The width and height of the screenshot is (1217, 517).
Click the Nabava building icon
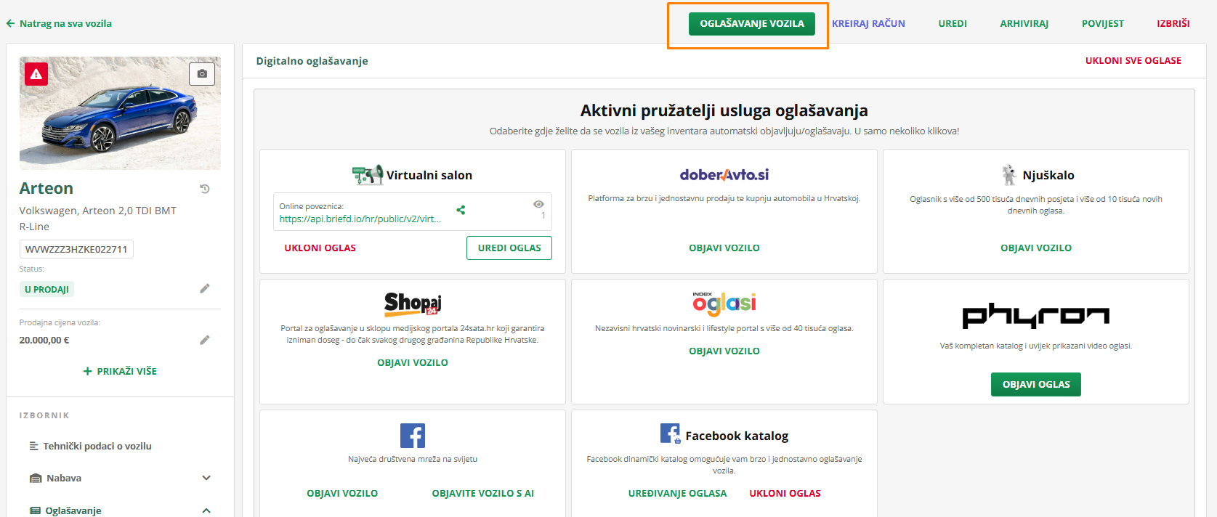[36, 478]
